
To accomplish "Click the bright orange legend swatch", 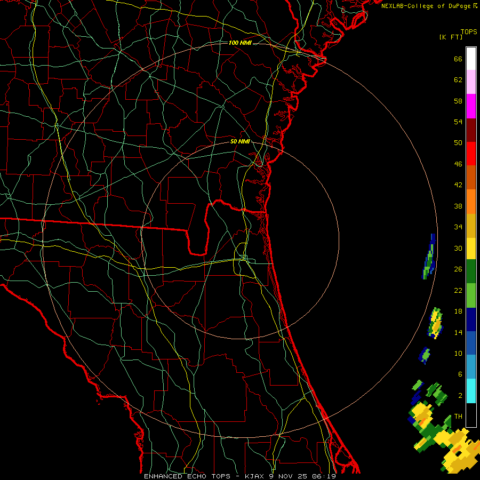I will [471, 201].
